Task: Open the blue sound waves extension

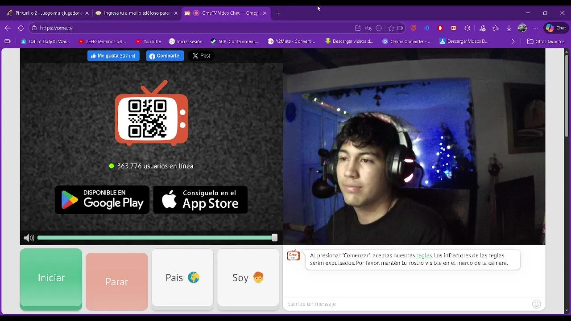Action: [x=427, y=28]
